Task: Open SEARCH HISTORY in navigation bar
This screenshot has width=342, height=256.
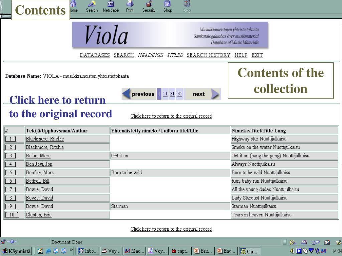Action: 208,55
